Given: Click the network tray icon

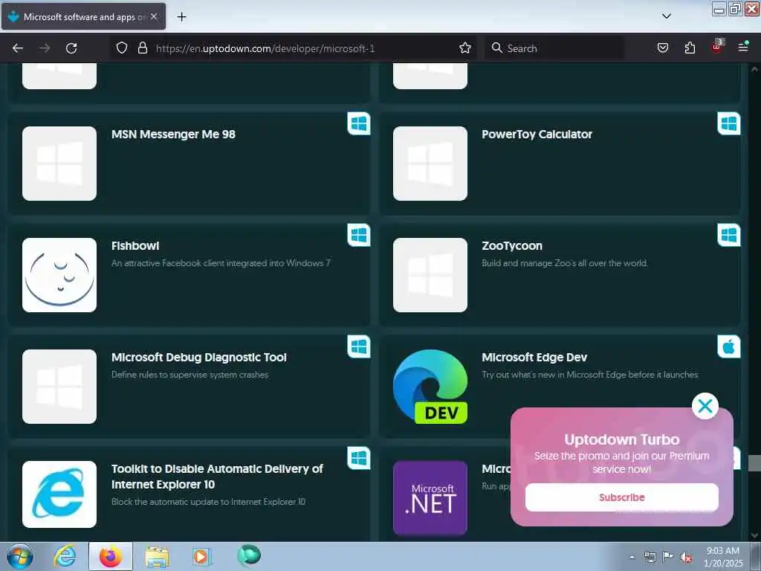Looking at the screenshot, I should tap(650, 557).
